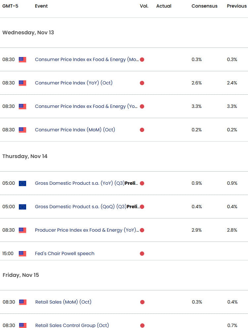
Task: Click the US flag next to Producer Price Index event
Action: (22, 230)
